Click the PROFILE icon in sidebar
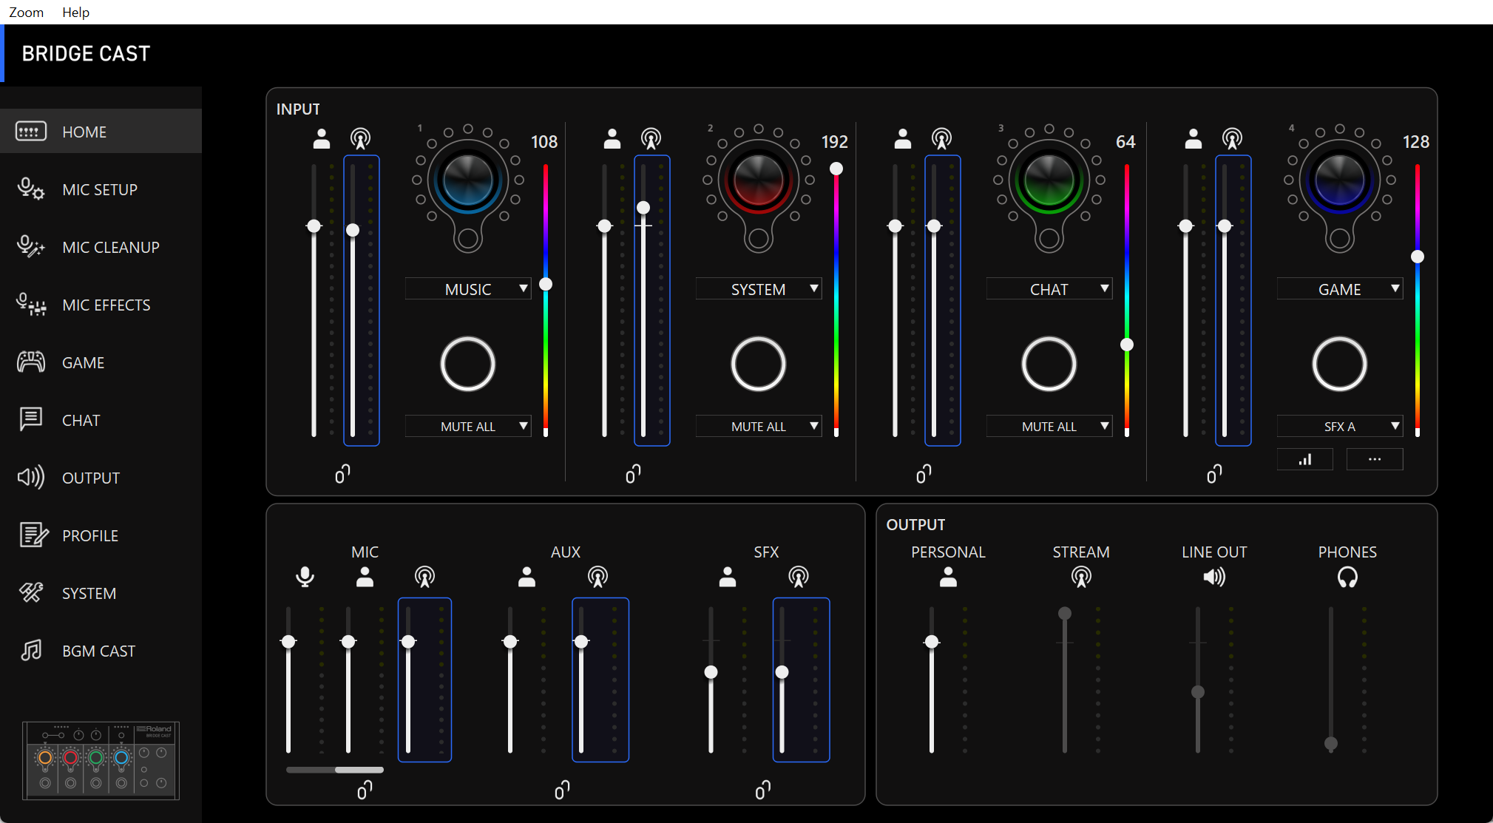The image size is (1493, 823). [x=33, y=535]
